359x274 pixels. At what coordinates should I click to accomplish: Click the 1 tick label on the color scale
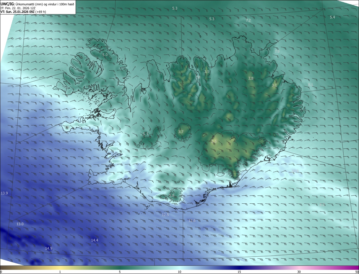[60, 272]
